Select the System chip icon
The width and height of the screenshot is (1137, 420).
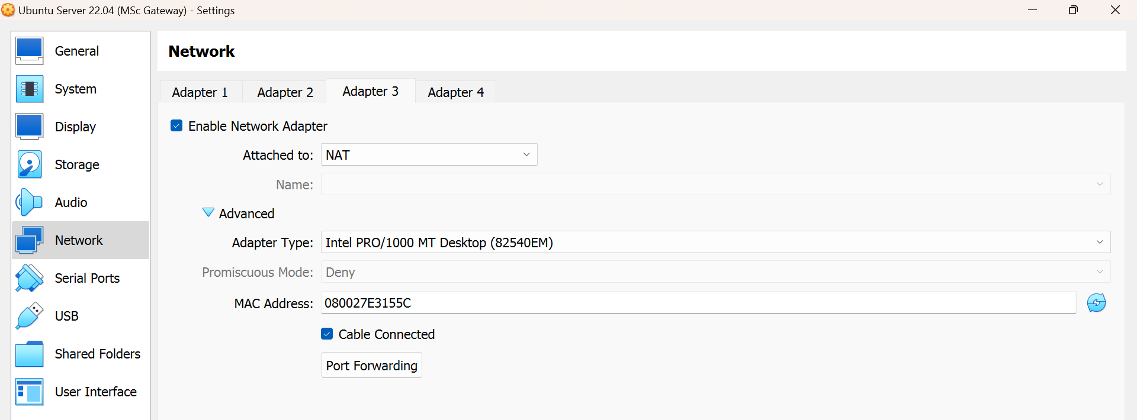point(29,89)
